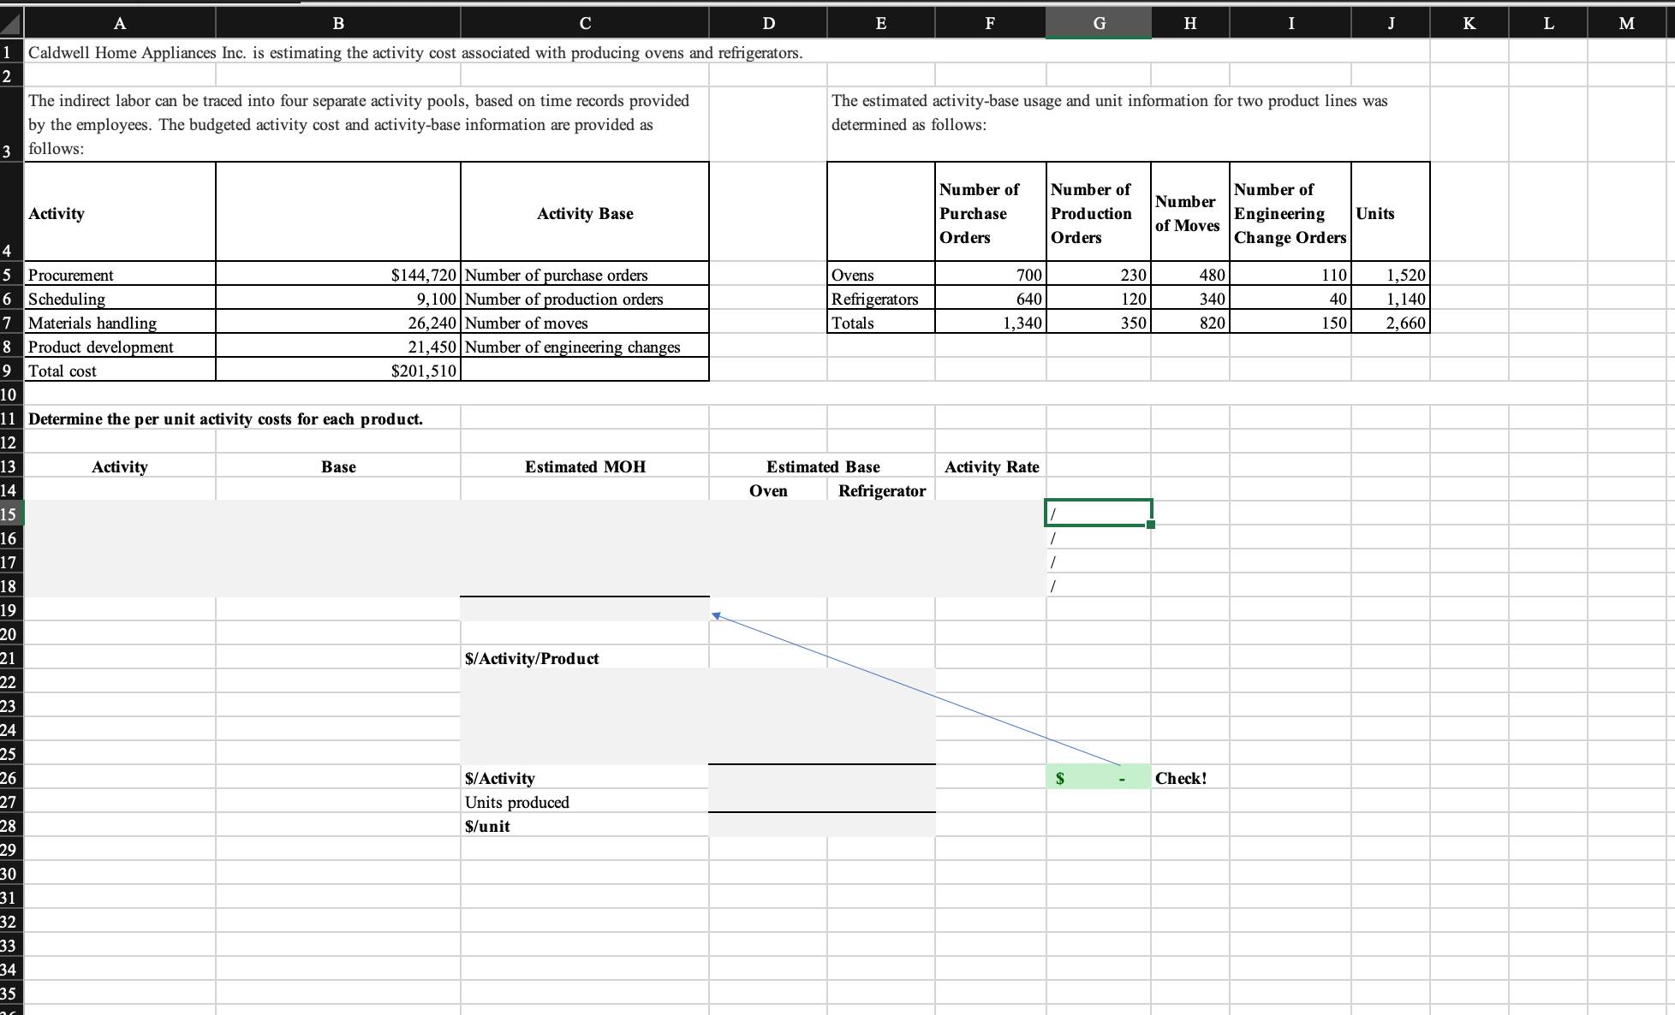Viewport: 1675px width, 1015px height.
Task: Click the Number of Engineering Change Orders header
Action: 1289,213
